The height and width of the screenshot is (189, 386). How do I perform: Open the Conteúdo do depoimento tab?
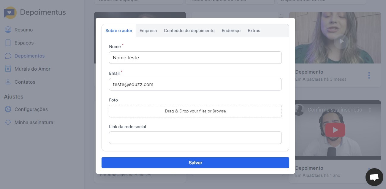[189, 31]
